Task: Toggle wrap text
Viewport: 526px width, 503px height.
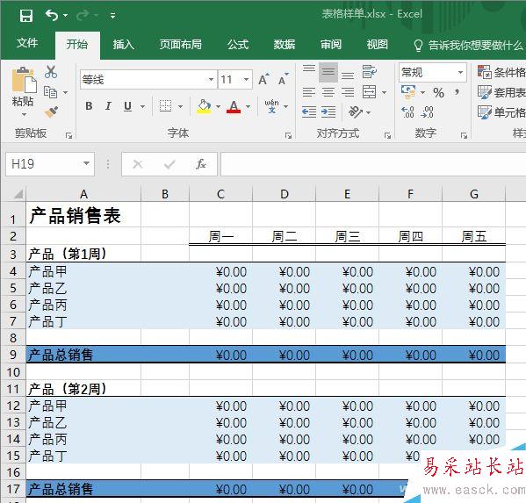Action: click(x=369, y=72)
